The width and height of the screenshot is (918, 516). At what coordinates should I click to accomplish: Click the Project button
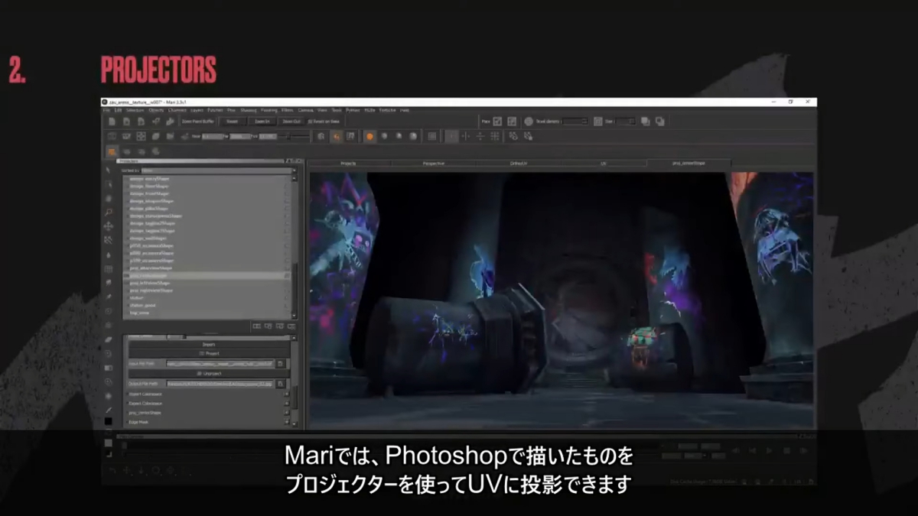click(x=209, y=353)
